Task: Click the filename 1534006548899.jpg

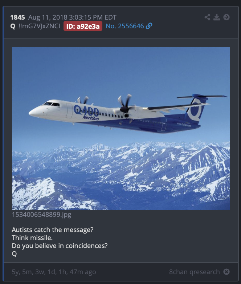Action: (x=41, y=215)
